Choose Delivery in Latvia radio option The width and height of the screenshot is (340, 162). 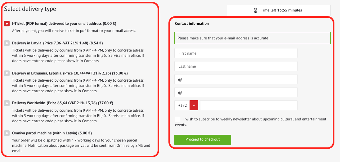click(7, 43)
